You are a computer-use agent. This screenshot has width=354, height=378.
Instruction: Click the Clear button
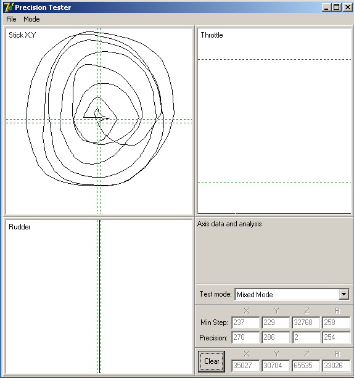tap(212, 361)
